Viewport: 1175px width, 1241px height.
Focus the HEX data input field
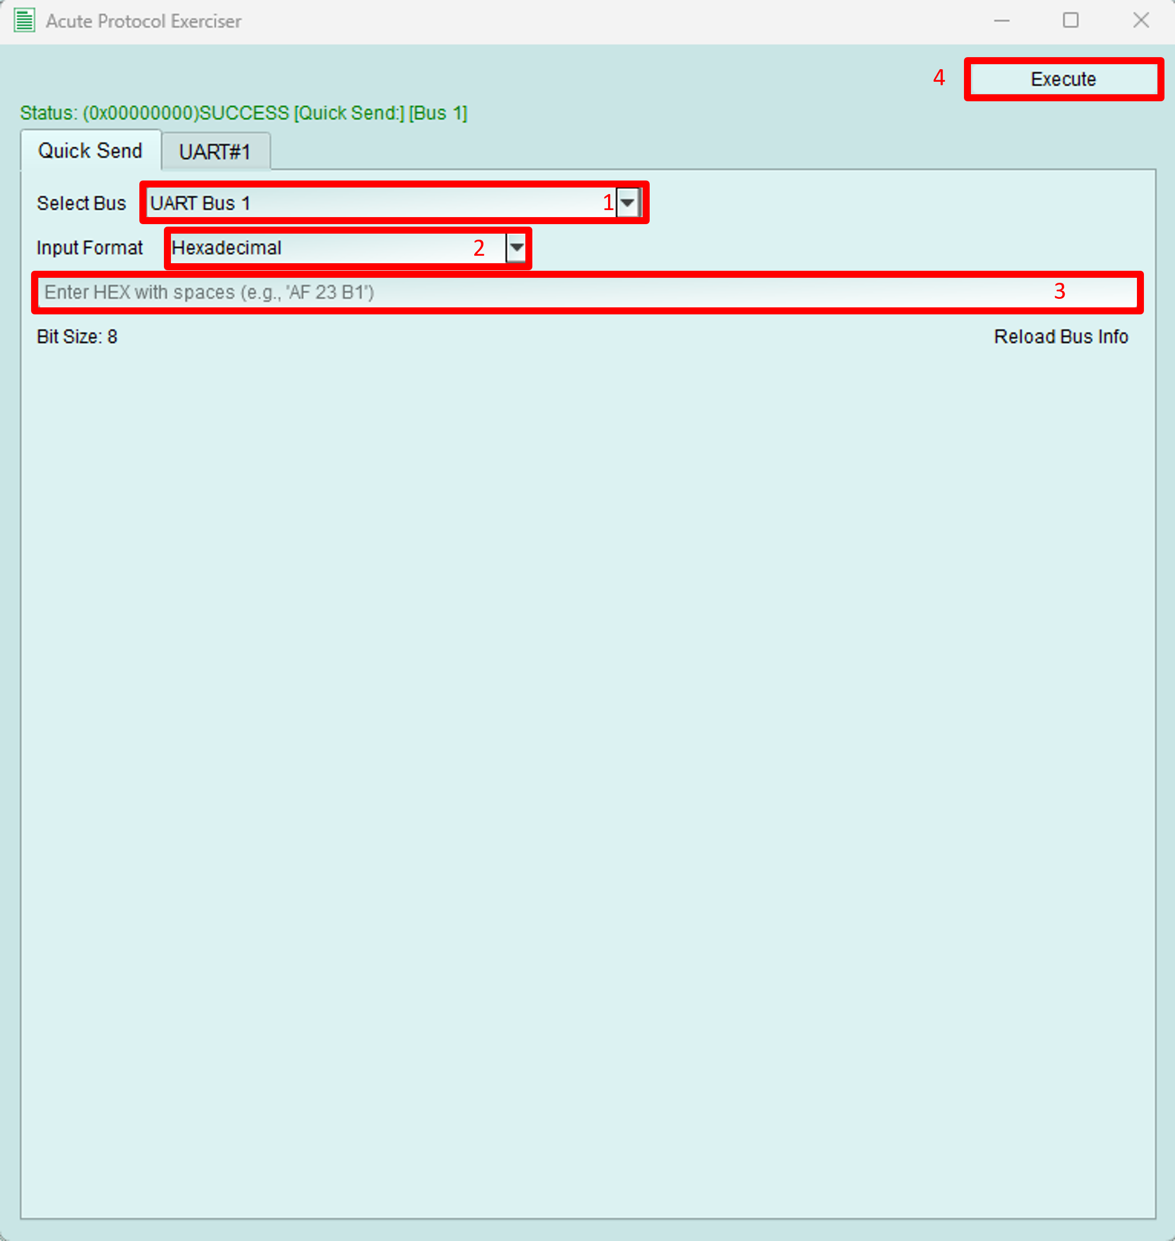click(x=587, y=292)
